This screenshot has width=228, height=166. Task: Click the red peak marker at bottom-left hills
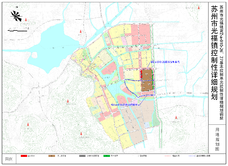click(x=28, y=124)
